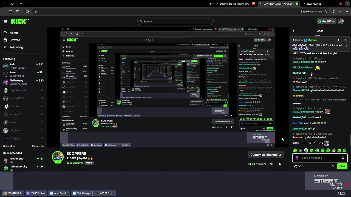Image resolution: width=351 pixels, height=197 pixels.
Task: Click the Get KICKs button
Action: [x=326, y=21]
